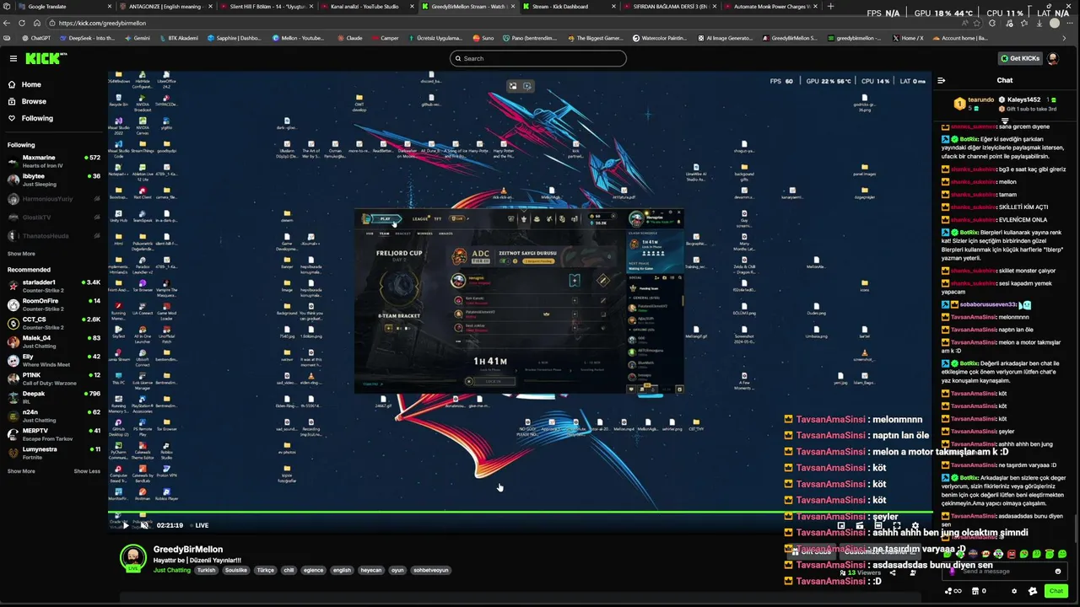
Task: Open Elly's channel in Recommended
Action: (x=54, y=360)
